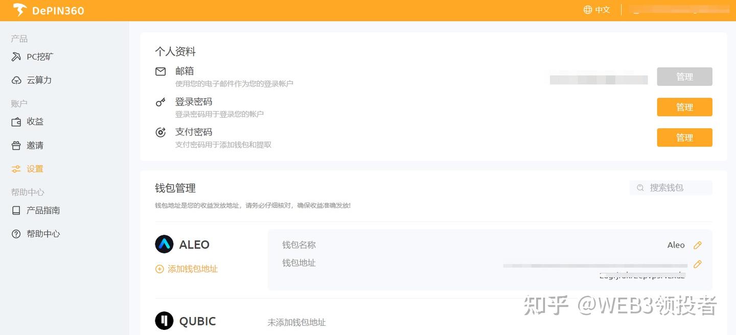The width and height of the screenshot is (736, 335).
Task: Click the 帮助中心 help center icon
Action: point(16,234)
